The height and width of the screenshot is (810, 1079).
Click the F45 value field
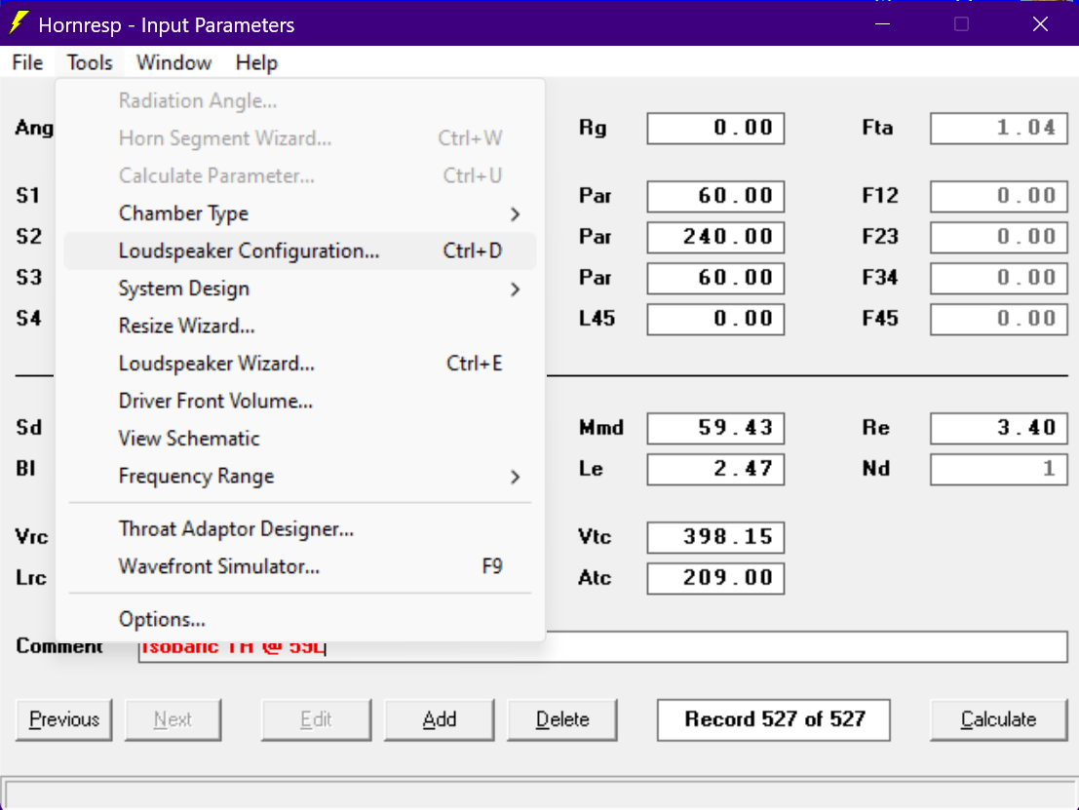pyautogui.click(x=998, y=319)
